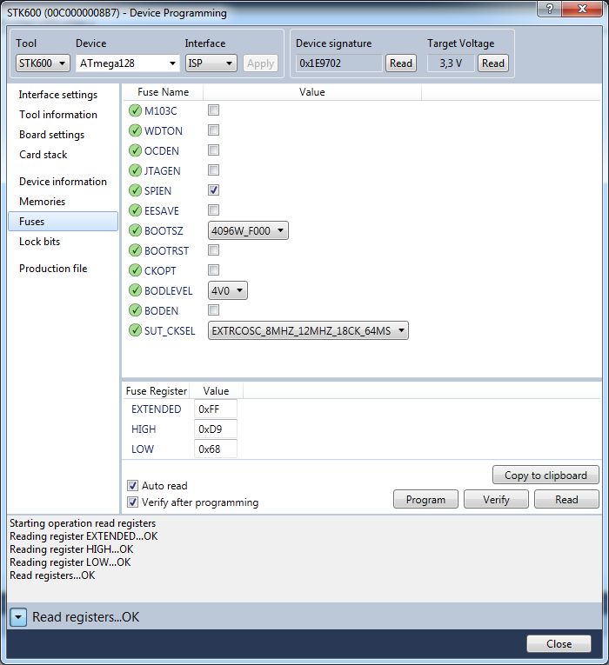Click the green status icon beside EESAVE
Image resolution: width=609 pixels, height=665 pixels.
pos(135,210)
